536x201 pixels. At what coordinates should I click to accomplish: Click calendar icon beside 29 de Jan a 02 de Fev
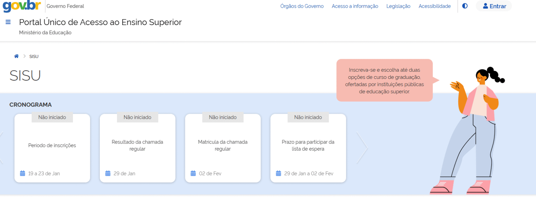(x=278, y=173)
